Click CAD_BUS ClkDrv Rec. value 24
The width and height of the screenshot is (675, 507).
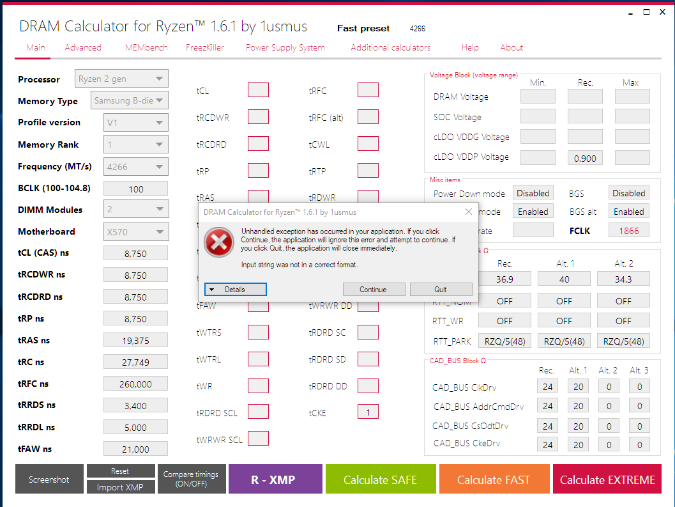[547, 386]
